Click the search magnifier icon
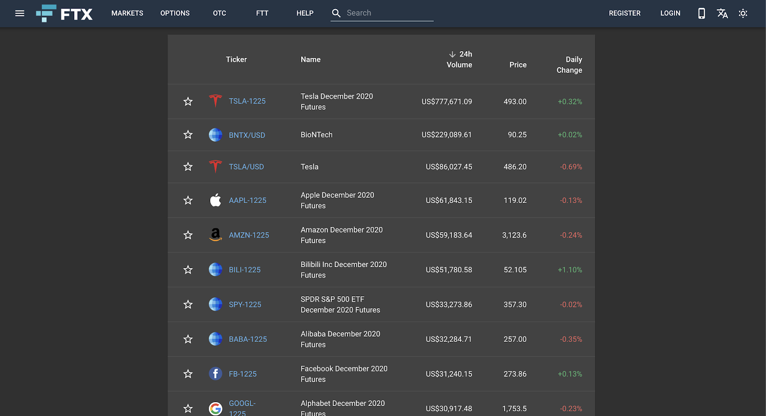Viewport: 766px width, 416px height. pyautogui.click(x=337, y=13)
